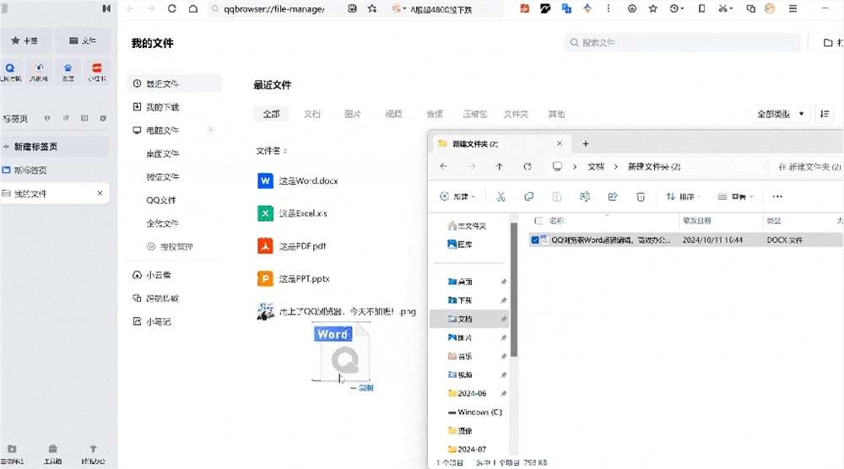Click browser address bar qqbrowser://file-manager

click(274, 8)
